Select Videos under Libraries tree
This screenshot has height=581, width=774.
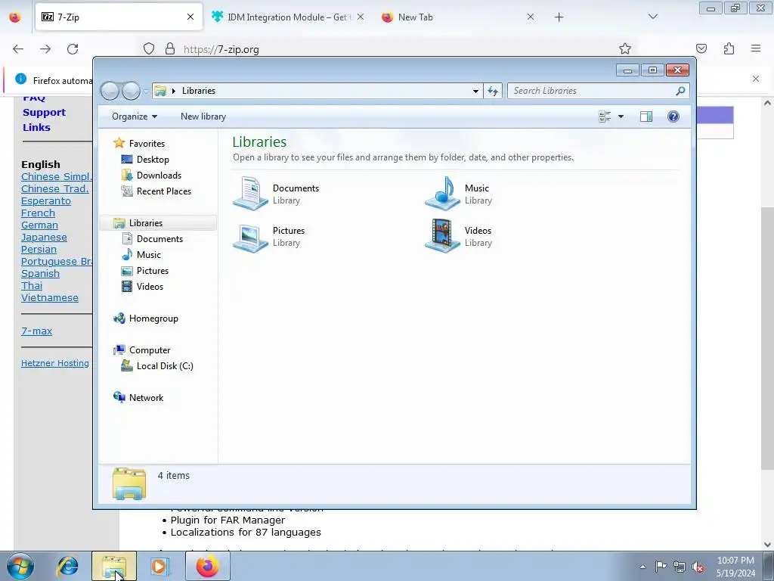point(150,286)
